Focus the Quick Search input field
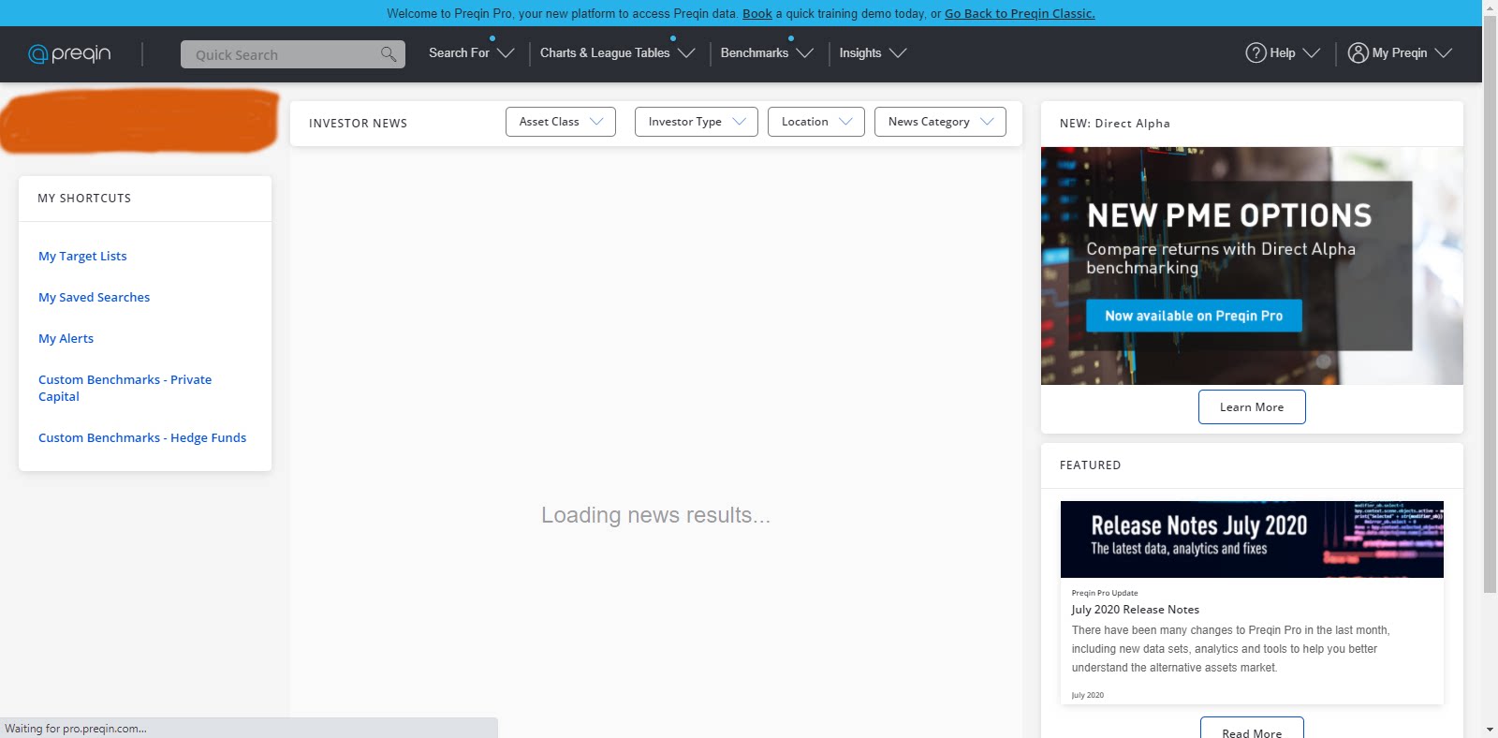Viewport: 1498px width, 738px height. point(293,54)
